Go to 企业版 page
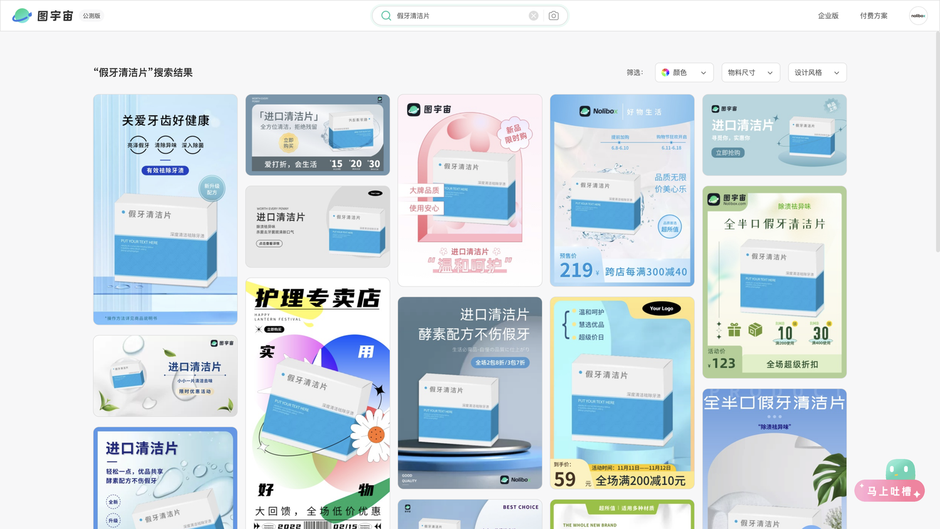Screen dimensions: 940x529 tap(828, 16)
